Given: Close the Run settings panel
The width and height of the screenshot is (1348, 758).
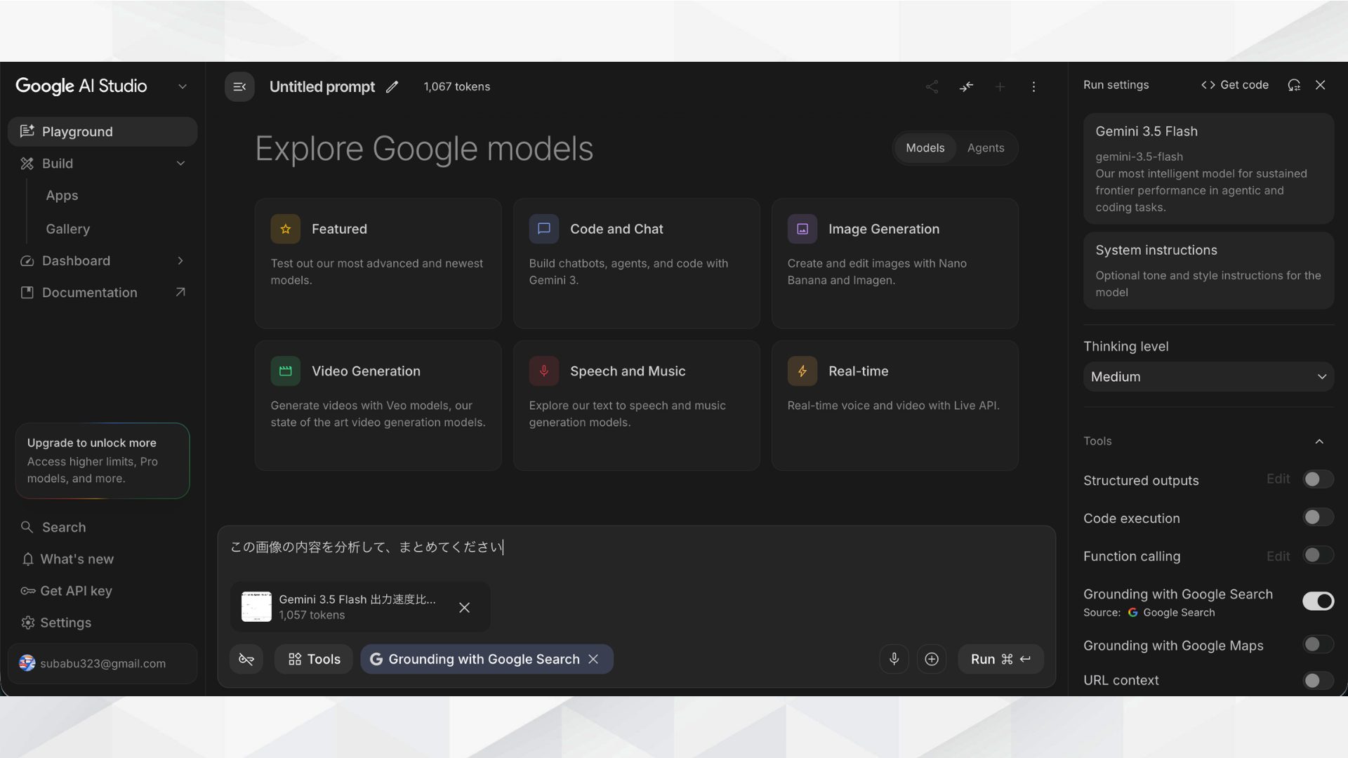Looking at the screenshot, I should (x=1321, y=85).
